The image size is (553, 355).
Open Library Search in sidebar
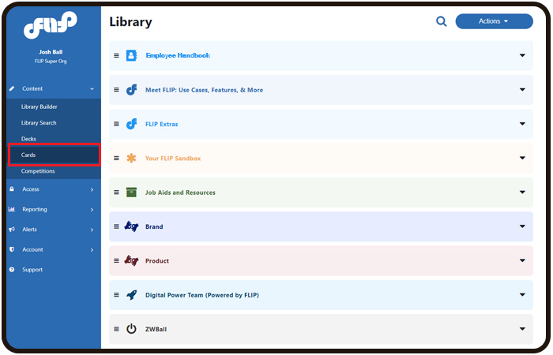39,122
